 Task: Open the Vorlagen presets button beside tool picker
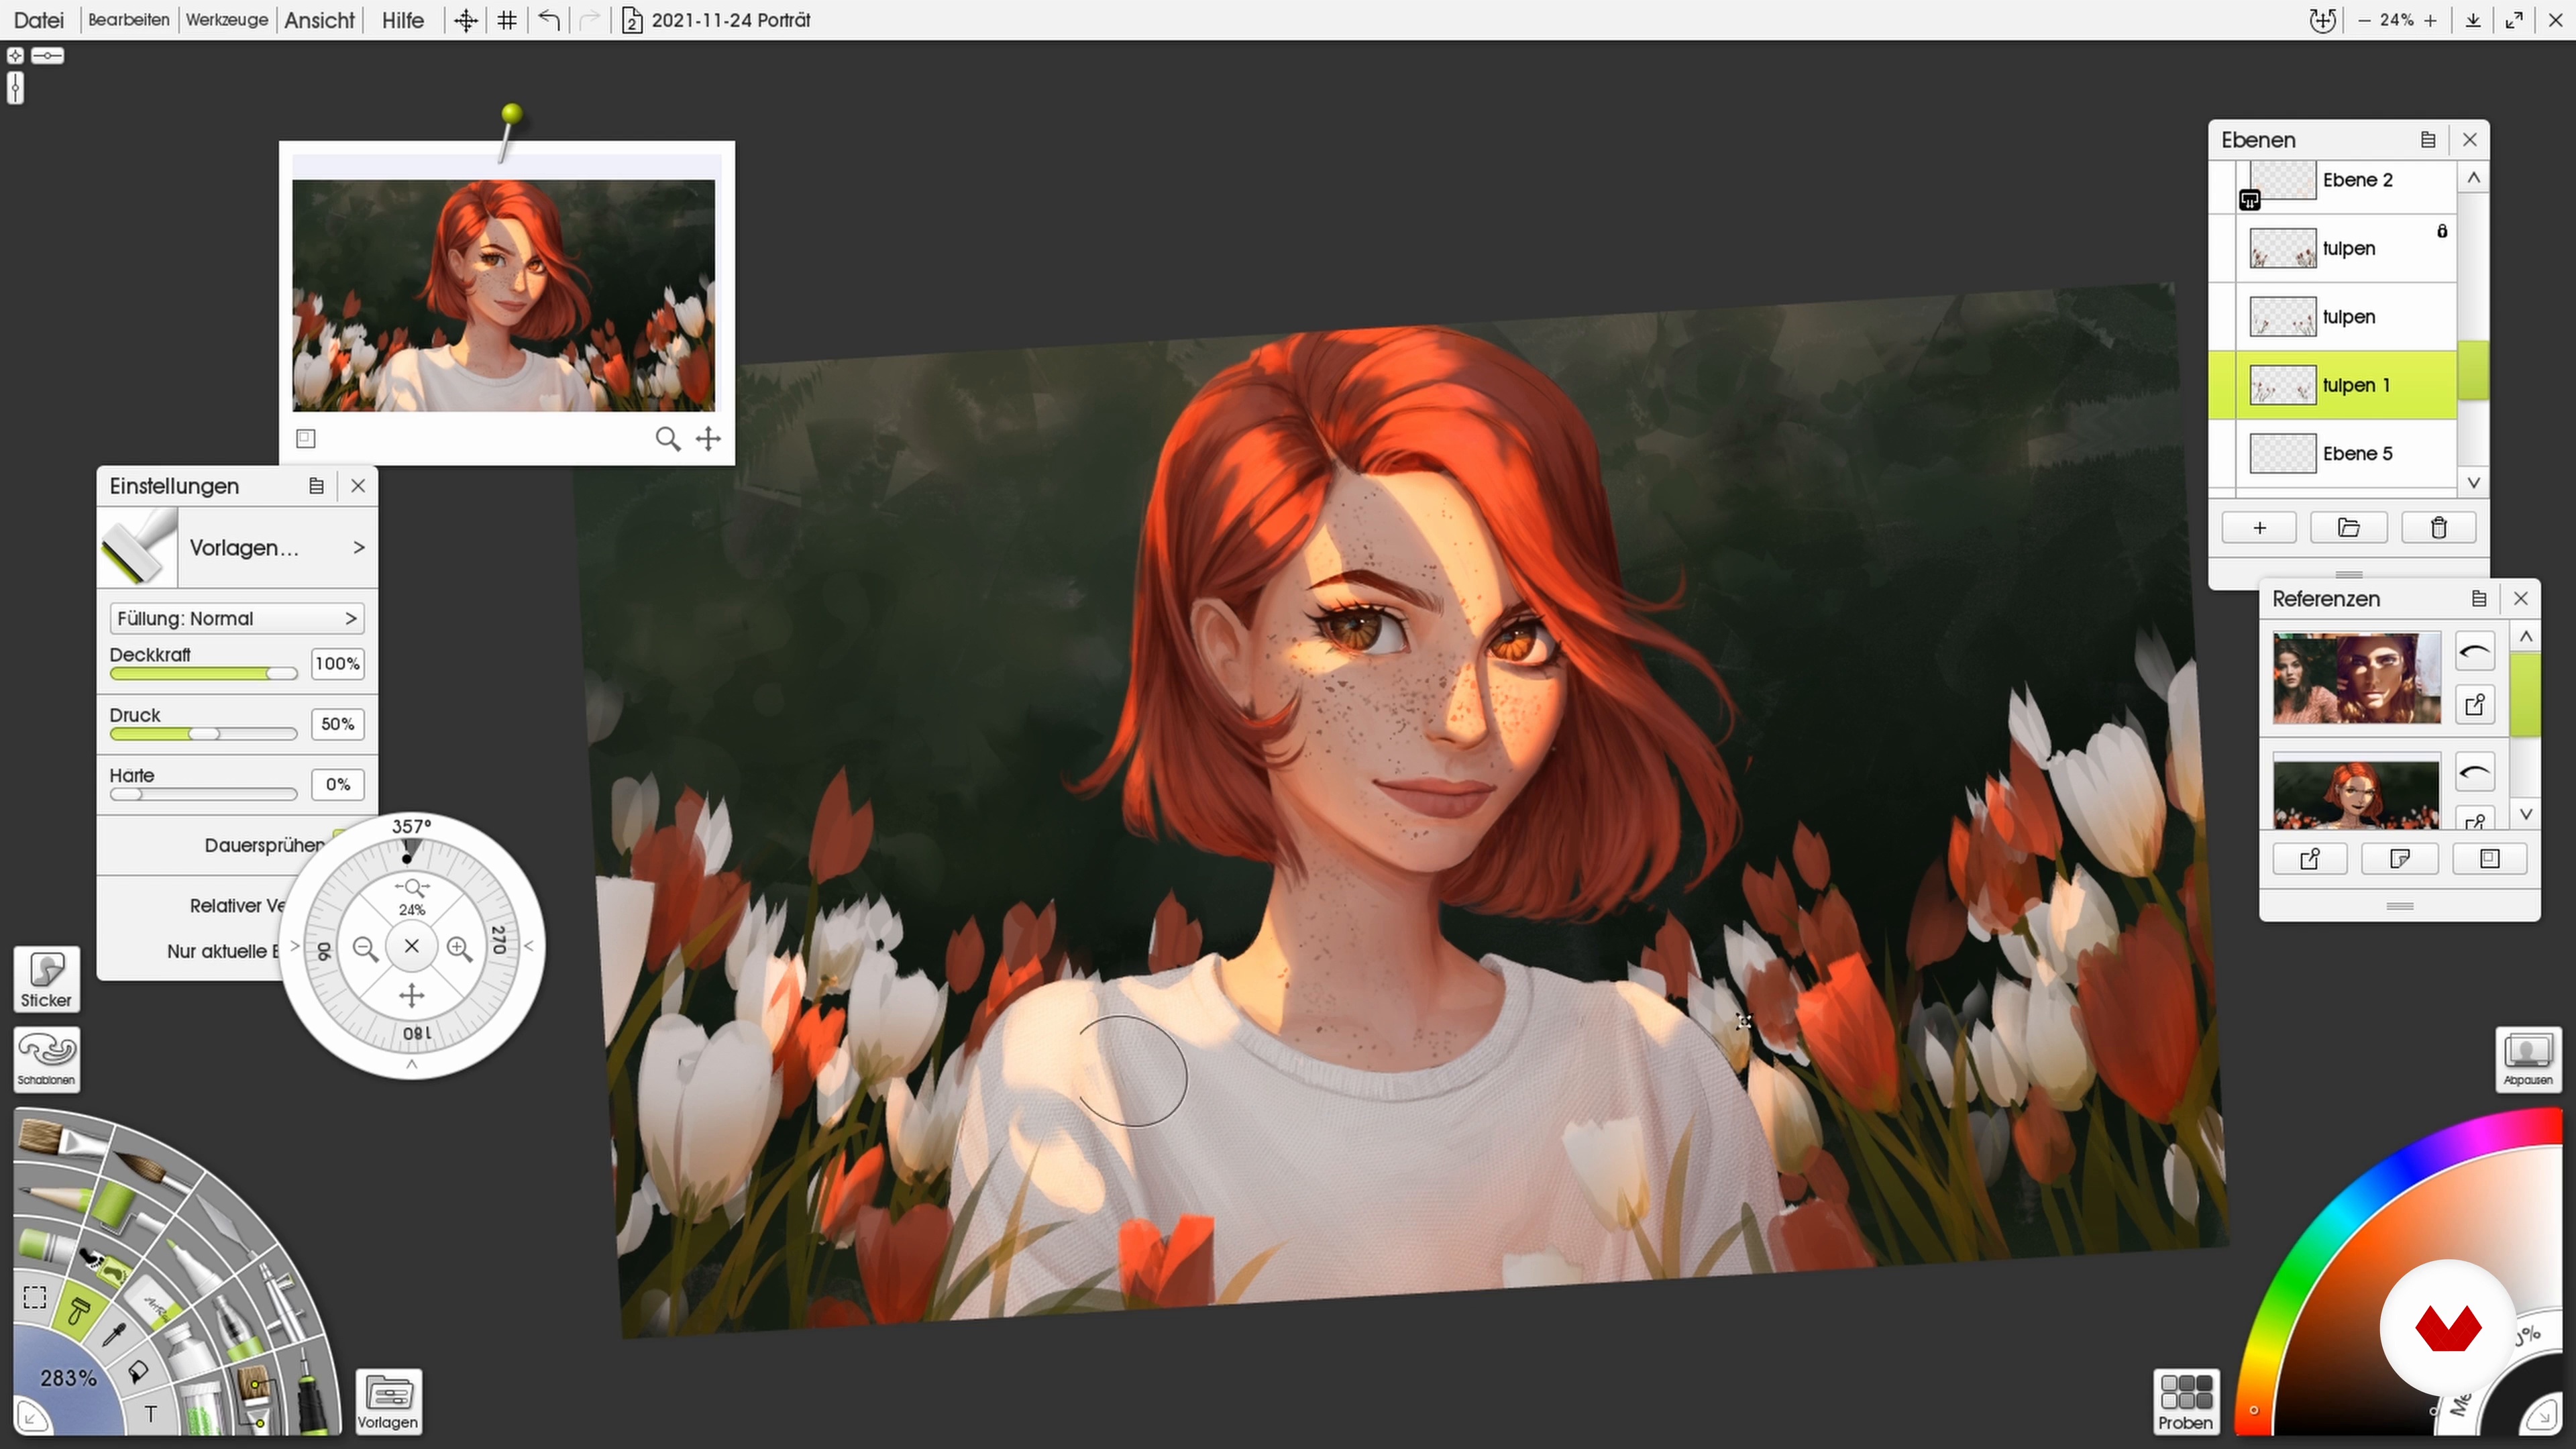(x=388, y=1401)
